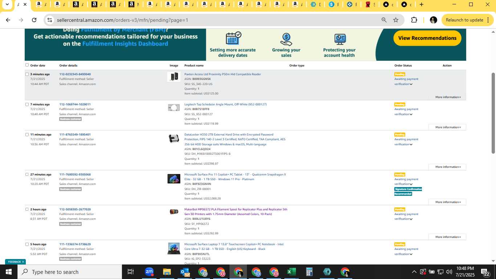Open a new browser tab
Viewport: 496px width, 279px height.
[x=421, y=4]
